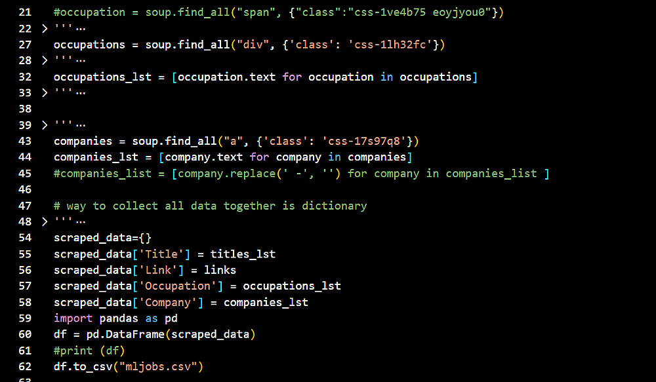Click line number 43 in the gutter
Screen dimensions: 656x382
26,141
